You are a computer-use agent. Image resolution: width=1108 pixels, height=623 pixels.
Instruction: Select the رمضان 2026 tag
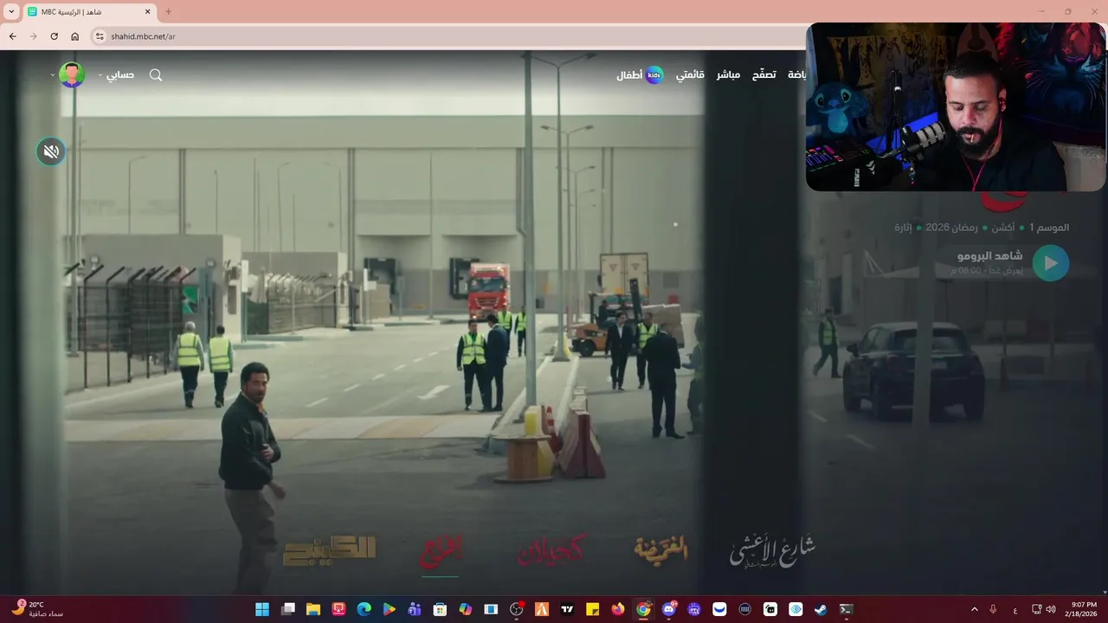click(951, 228)
